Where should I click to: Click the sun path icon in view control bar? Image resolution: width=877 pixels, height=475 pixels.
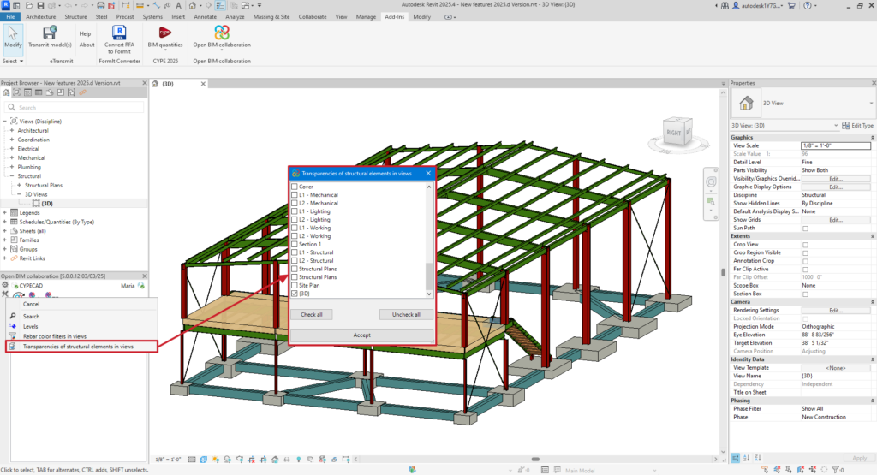pos(215,460)
